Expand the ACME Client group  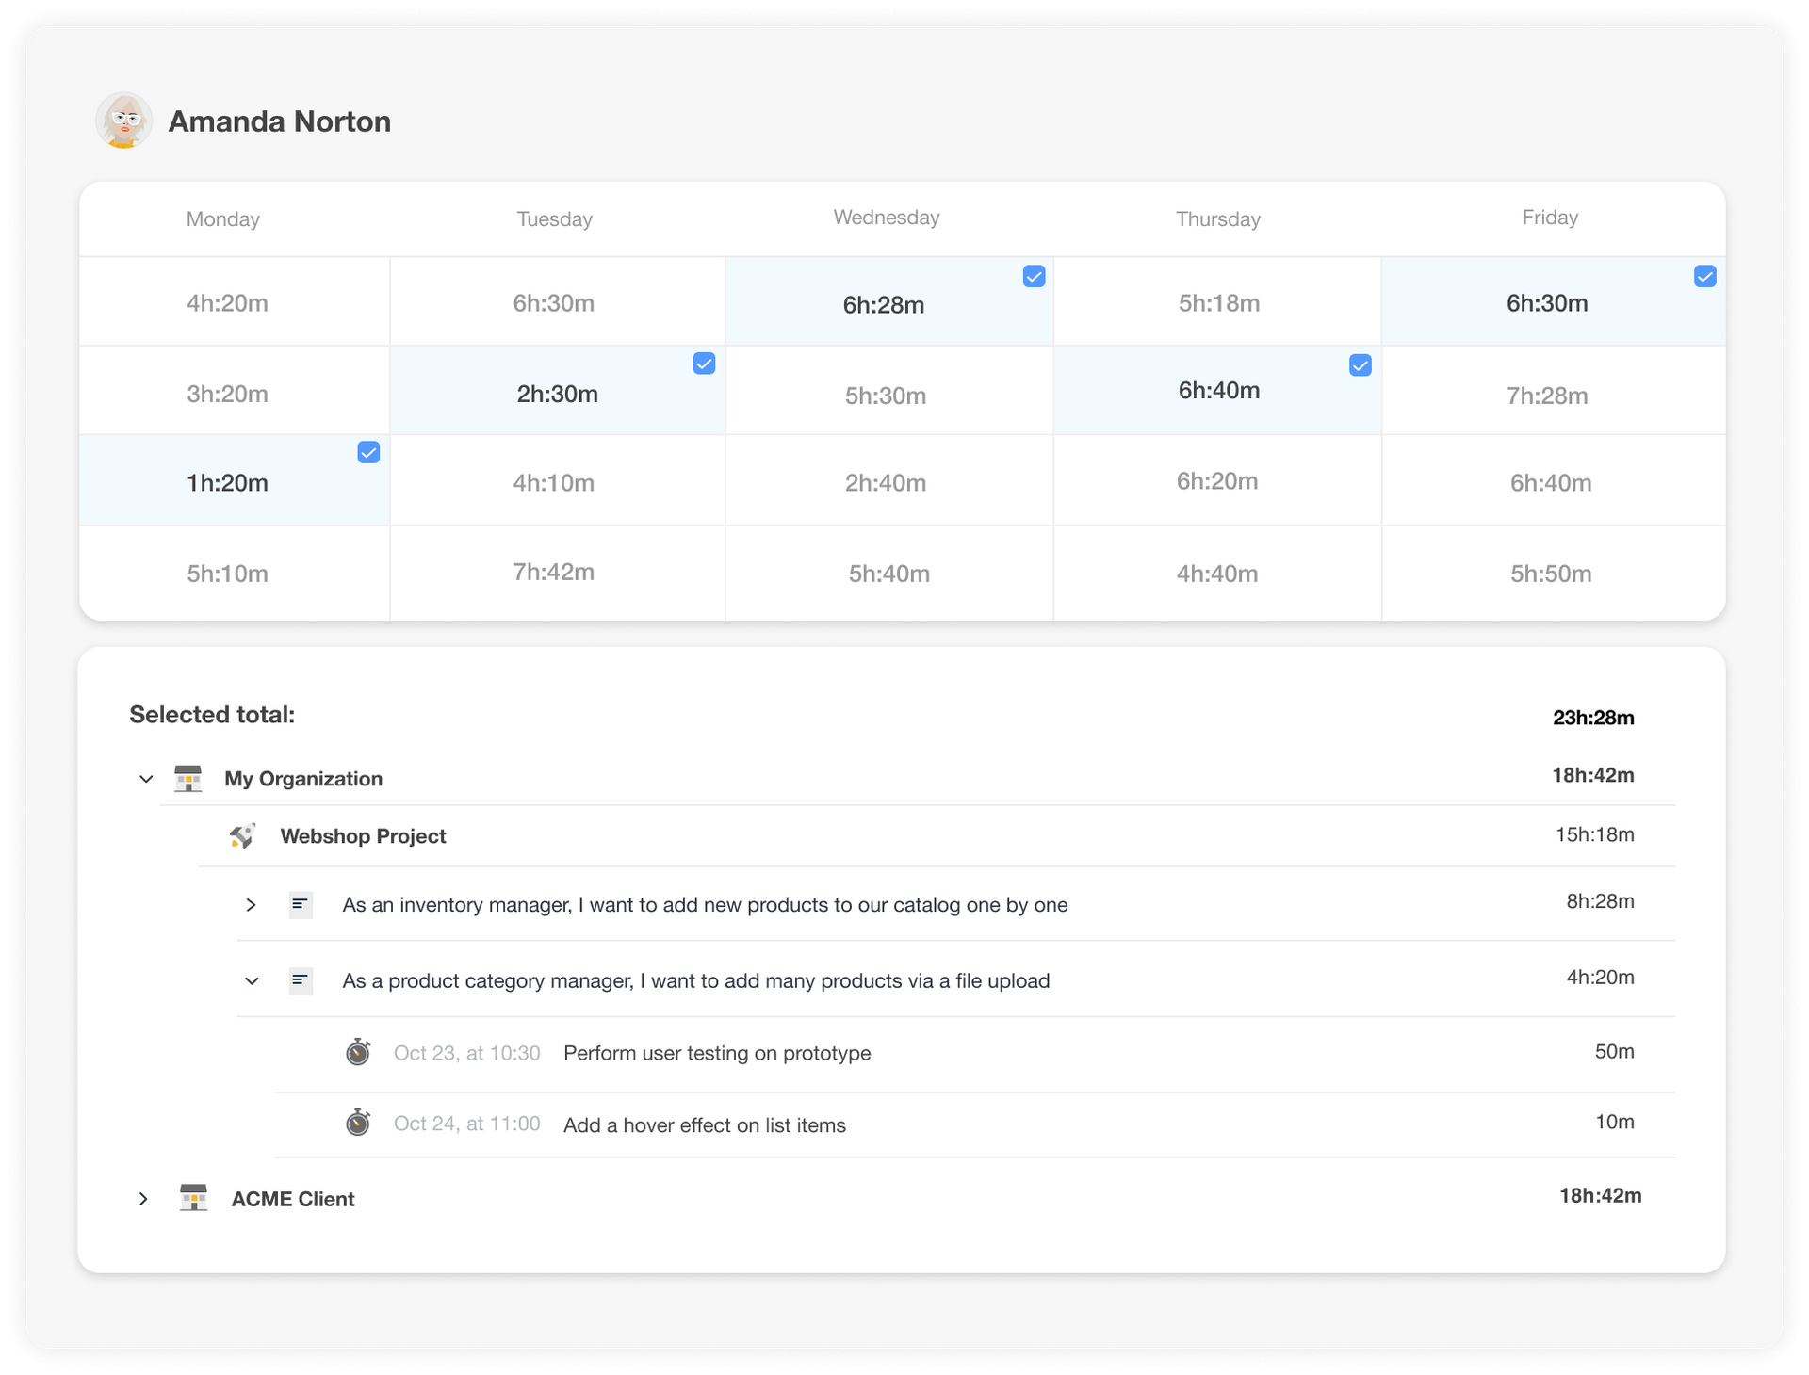[143, 1199]
